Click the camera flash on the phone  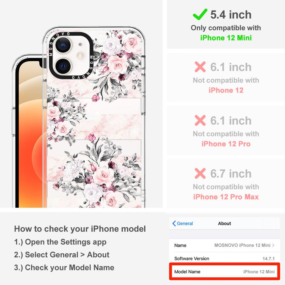(80, 56)
